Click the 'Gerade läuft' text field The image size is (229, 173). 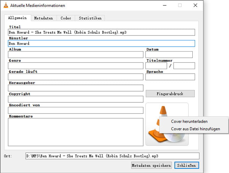[x=76, y=77]
